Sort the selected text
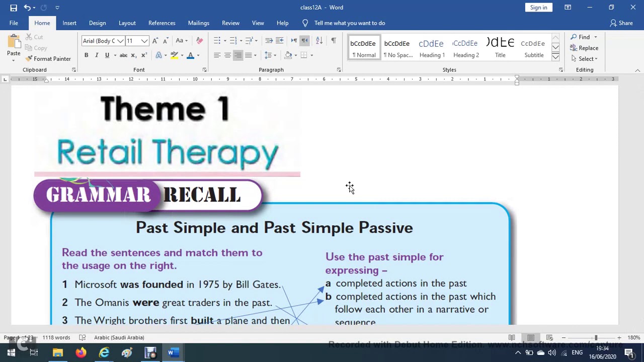 pos(319,41)
